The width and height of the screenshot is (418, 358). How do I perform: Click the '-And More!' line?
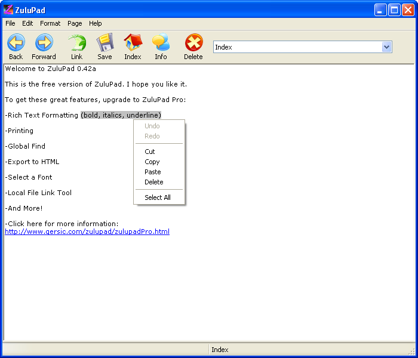point(24,208)
